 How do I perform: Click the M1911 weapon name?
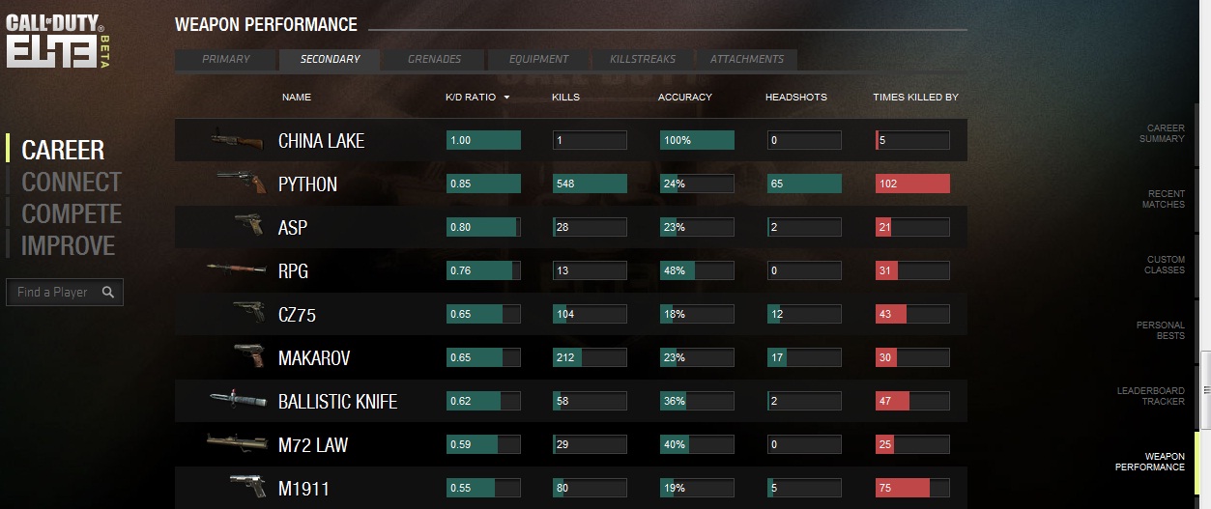pos(303,489)
